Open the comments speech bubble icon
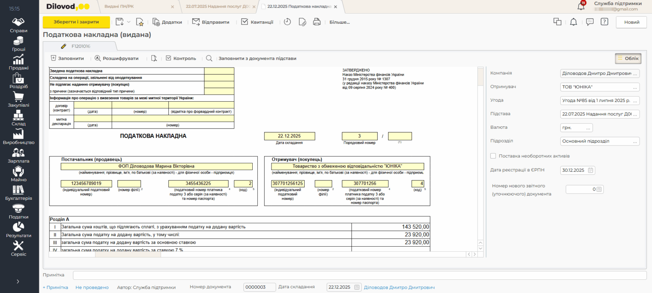Viewport: 652px width, 293px height. (x=590, y=22)
